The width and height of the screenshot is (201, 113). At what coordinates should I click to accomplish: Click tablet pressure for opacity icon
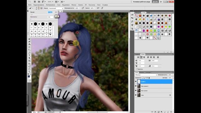coord(83,8)
